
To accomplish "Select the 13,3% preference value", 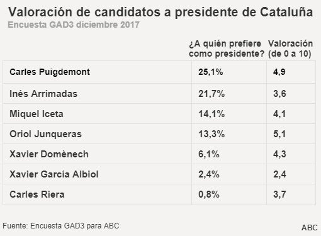I will click(x=211, y=134).
